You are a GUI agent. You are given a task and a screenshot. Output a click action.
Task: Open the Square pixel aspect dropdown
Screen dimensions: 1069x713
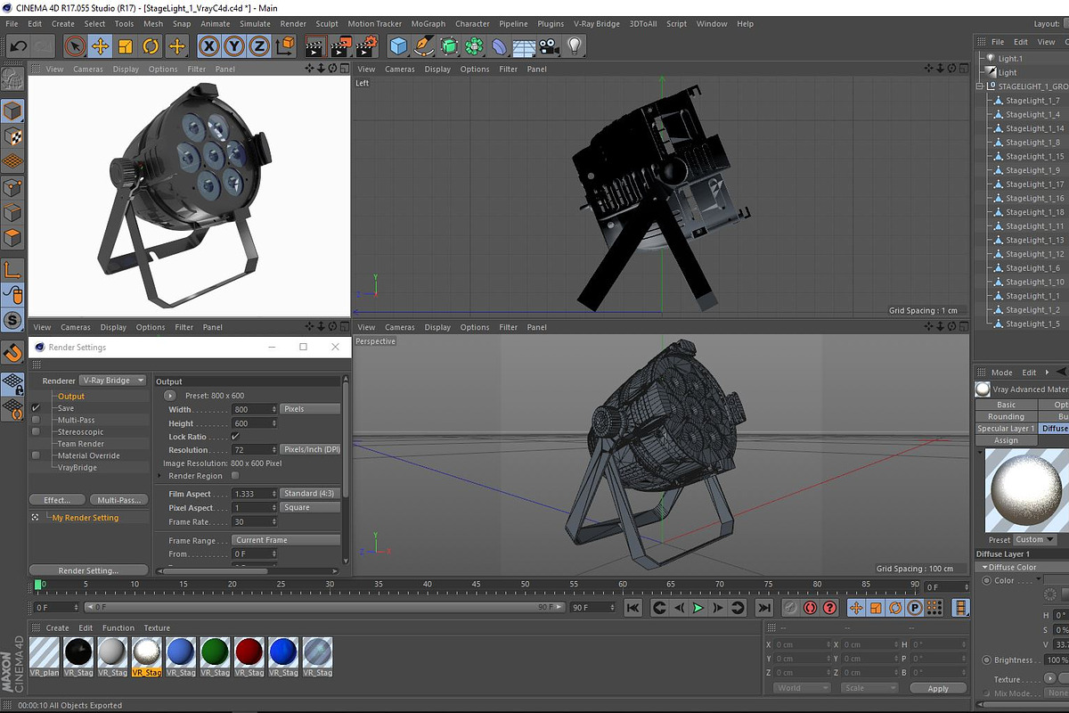(x=310, y=507)
